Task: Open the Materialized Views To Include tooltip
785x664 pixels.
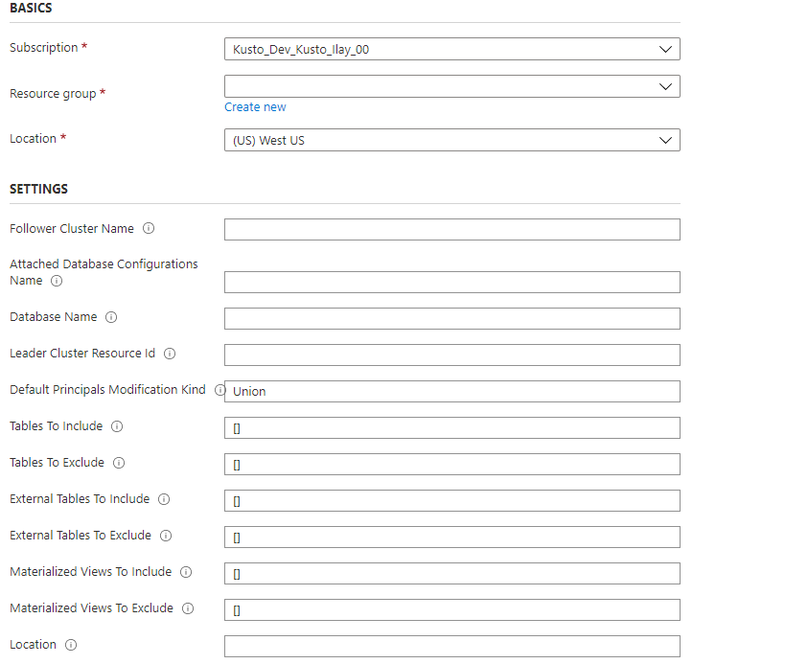Action: coord(185,572)
